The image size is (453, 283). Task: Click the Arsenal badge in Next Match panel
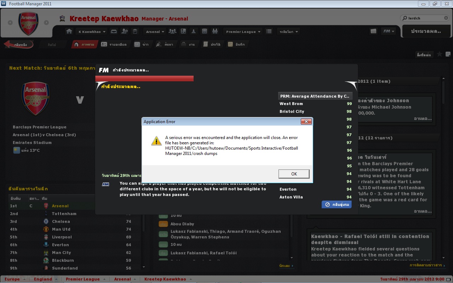click(35, 98)
